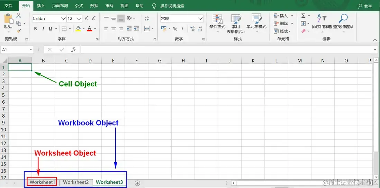Click the accounting number format icon

point(164,29)
